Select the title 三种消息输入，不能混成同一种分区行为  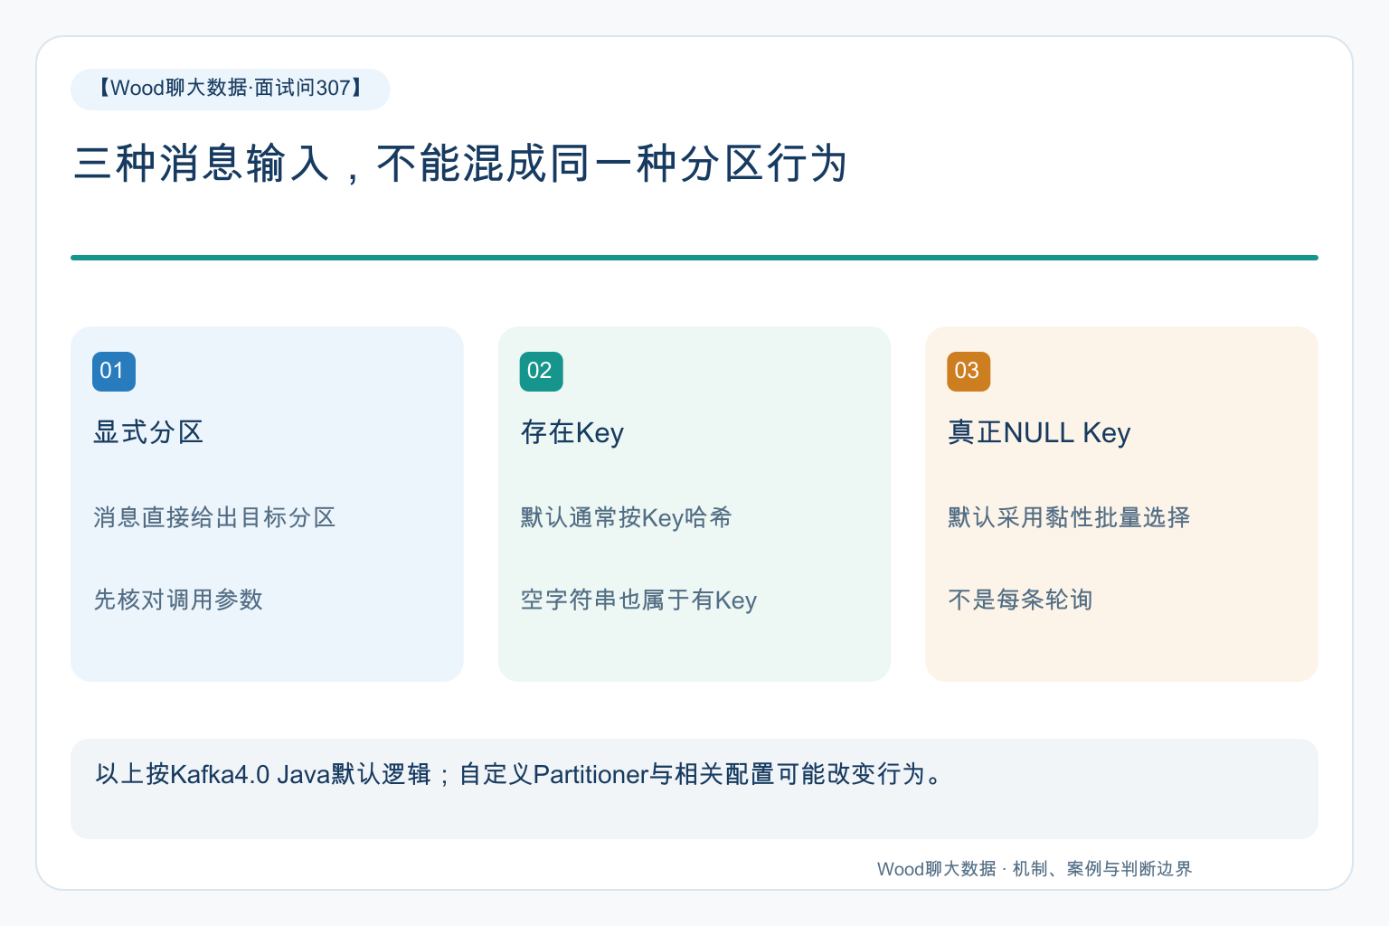tap(460, 165)
